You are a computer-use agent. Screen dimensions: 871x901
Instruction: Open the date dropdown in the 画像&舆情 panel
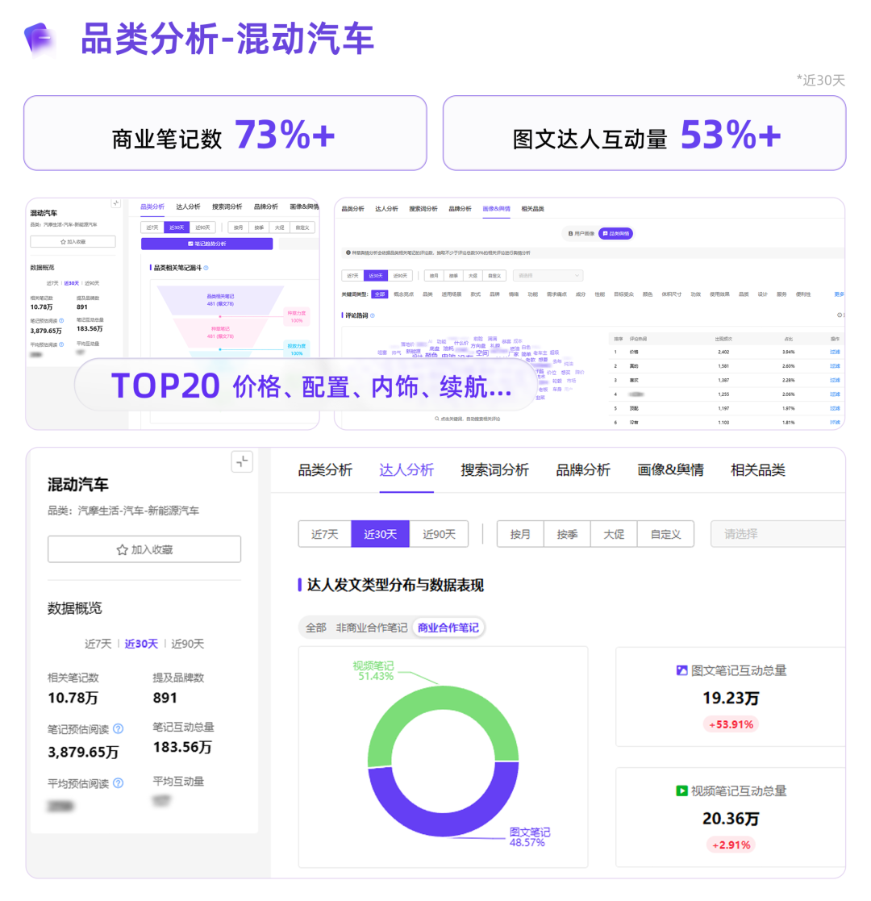pyautogui.click(x=548, y=275)
